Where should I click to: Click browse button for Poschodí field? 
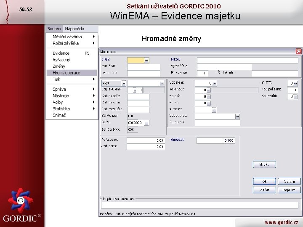pos(209,90)
